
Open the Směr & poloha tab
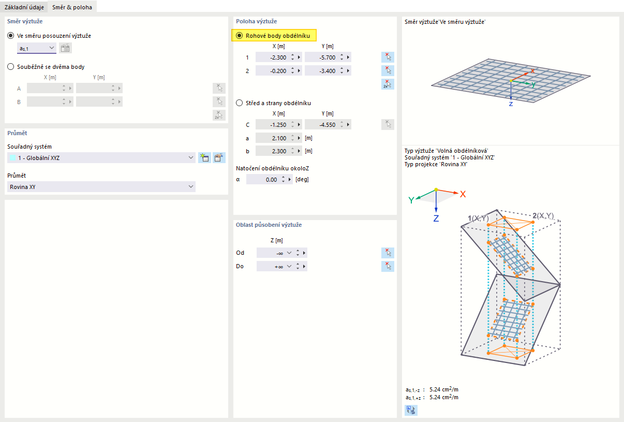click(x=72, y=7)
